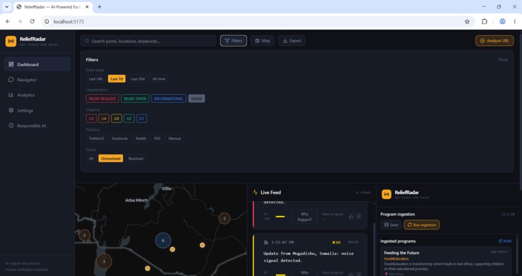Click the search posts input field
Screen dimensions: 522x276
point(148,41)
